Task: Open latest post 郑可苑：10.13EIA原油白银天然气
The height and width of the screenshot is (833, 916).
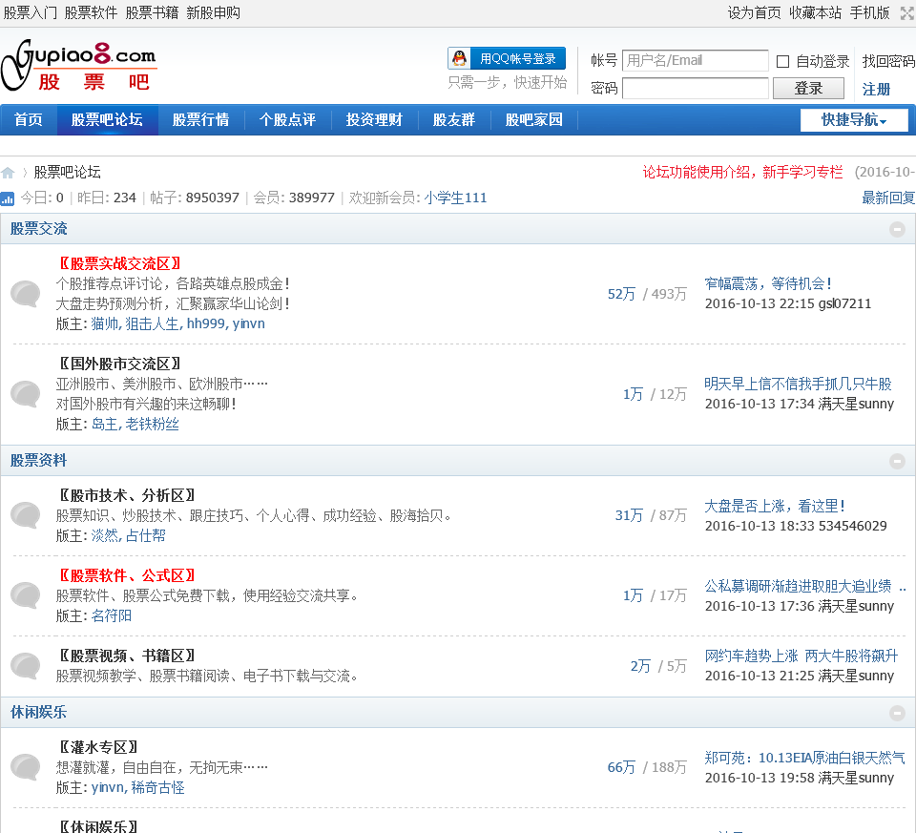Action: click(x=804, y=759)
